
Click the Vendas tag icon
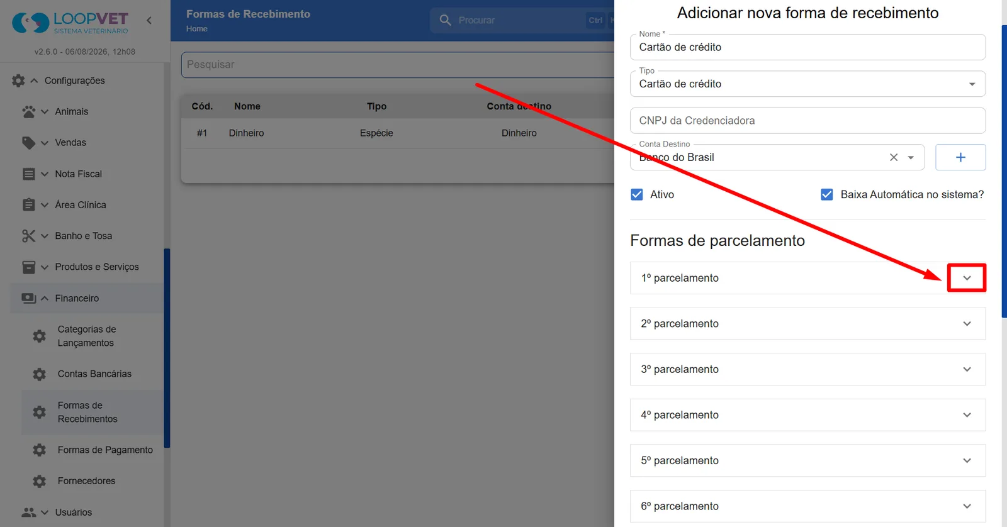pyautogui.click(x=29, y=143)
